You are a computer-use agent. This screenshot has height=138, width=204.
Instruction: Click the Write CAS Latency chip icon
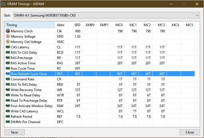[8, 111]
